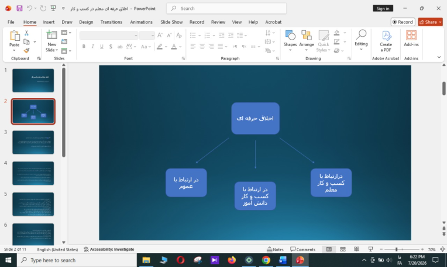Toggle Notes pane in status bar
This screenshot has height=267, width=447.
(275, 250)
